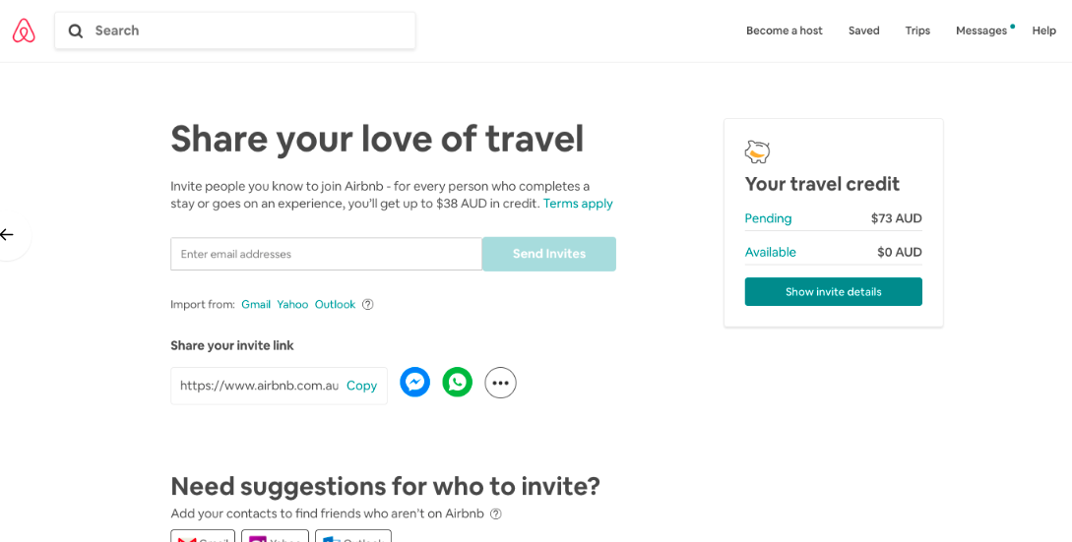Click question mark next to contacts suggestion text

[496, 513]
